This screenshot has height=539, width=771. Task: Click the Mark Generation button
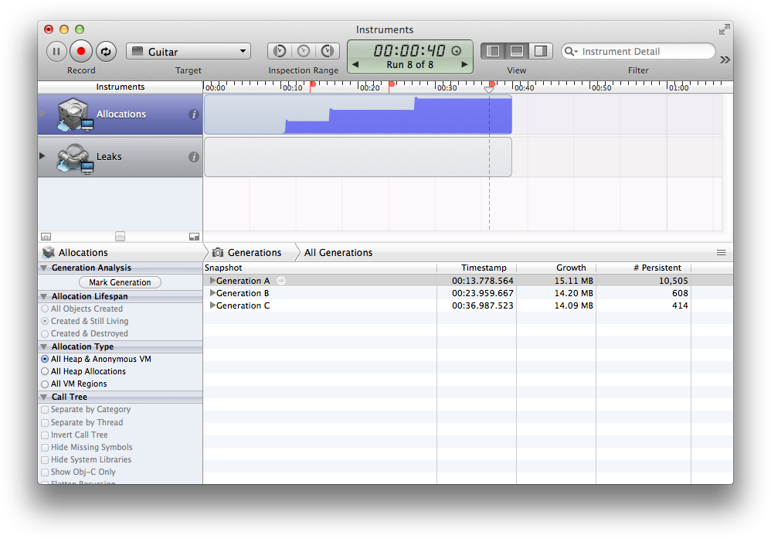pyautogui.click(x=120, y=282)
